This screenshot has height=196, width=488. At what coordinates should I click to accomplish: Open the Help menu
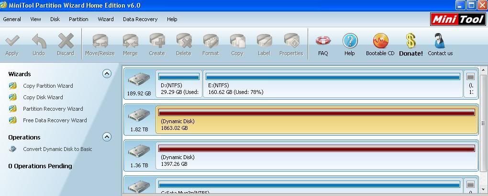pyautogui.click(x=172, y=19)
